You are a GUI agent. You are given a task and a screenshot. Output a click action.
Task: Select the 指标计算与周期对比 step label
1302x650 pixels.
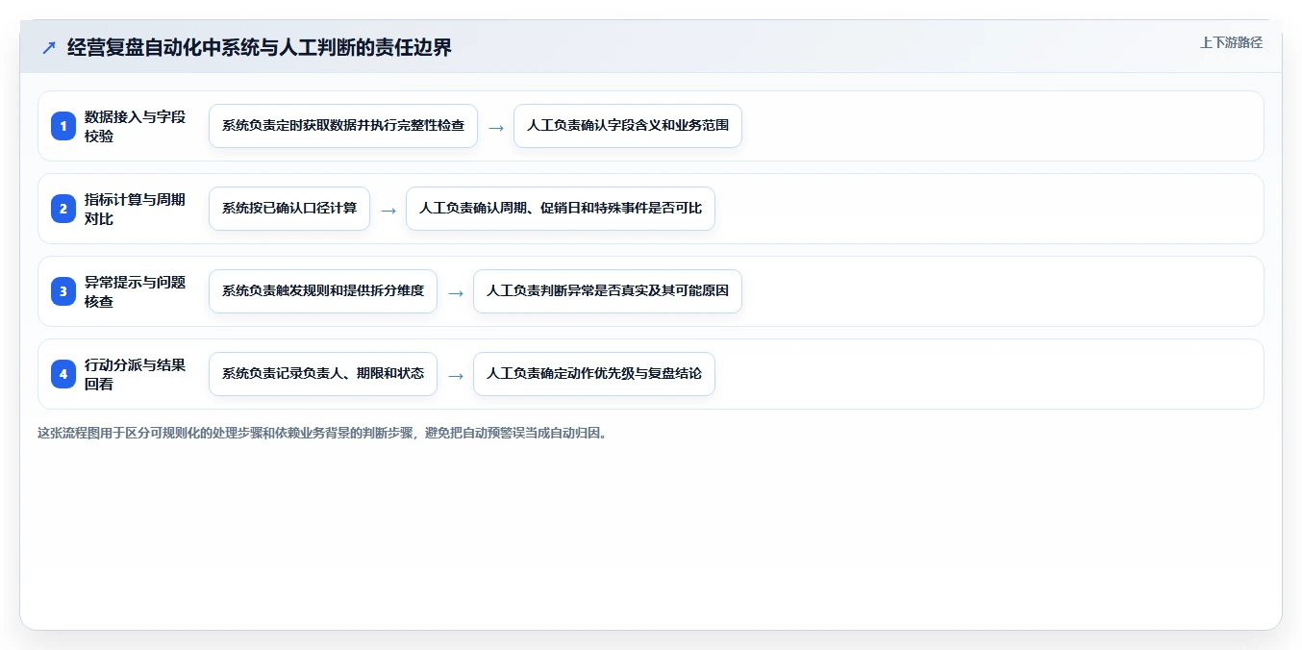pos(136,209)
